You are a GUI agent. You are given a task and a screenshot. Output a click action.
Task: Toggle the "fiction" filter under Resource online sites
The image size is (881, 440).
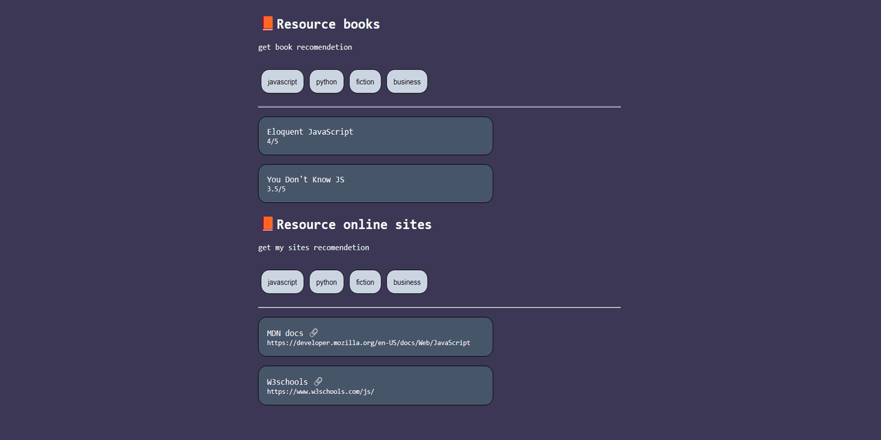tap(365, 282)
